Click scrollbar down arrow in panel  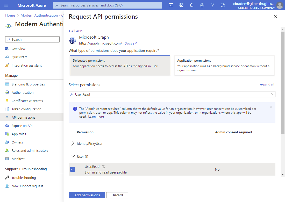[283, 175]
